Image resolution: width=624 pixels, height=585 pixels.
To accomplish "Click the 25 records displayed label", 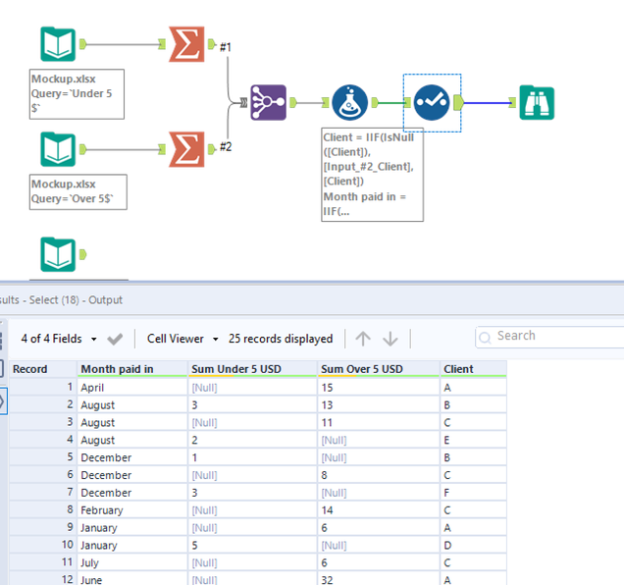I will tap(281, 339).
